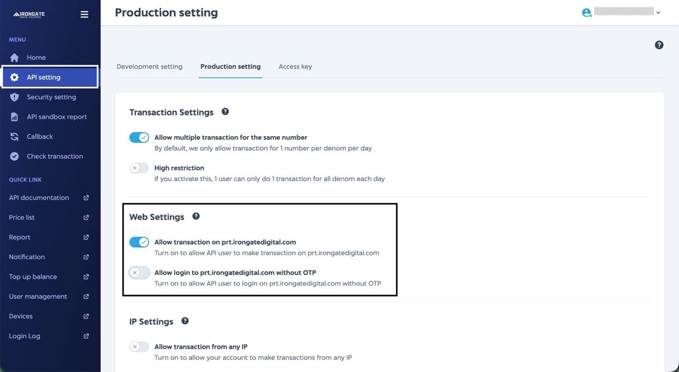Open API sandbox report from sidebar
Screen dimensions: 679x372
[x=14, y=116]
